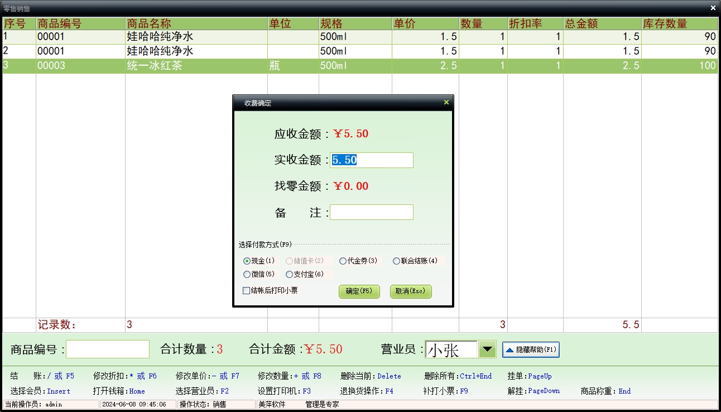Click the 确定(F5) button
Screen dimensions: 721x412
click(x=359, y=291)
